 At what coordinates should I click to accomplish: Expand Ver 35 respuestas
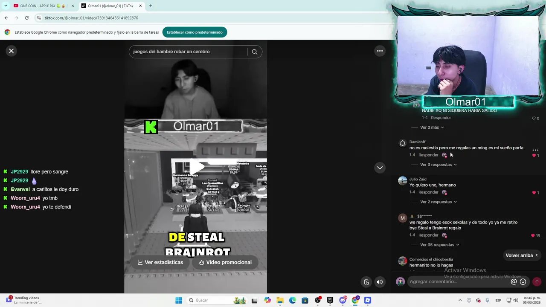[x=440, y=245]
